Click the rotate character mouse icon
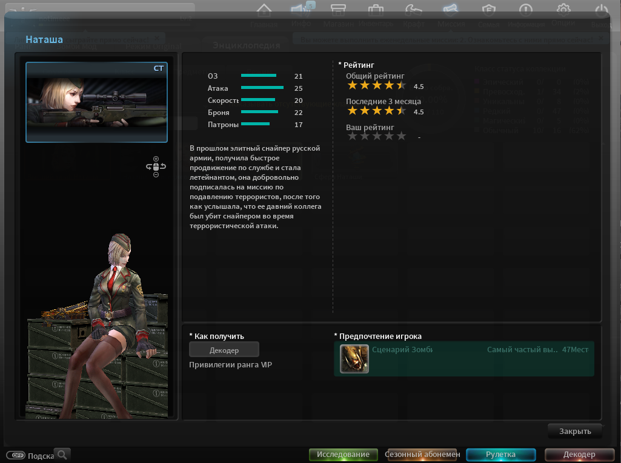Image resolution: width=621 pixels, height=463 pixels. (156, 166)
